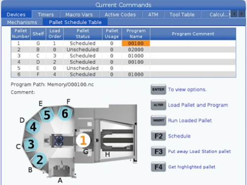The width and height of the screenshot is (247, 185).
Task: Select pallet 4 on shelf D in diagram
Action: pos(33,127)
